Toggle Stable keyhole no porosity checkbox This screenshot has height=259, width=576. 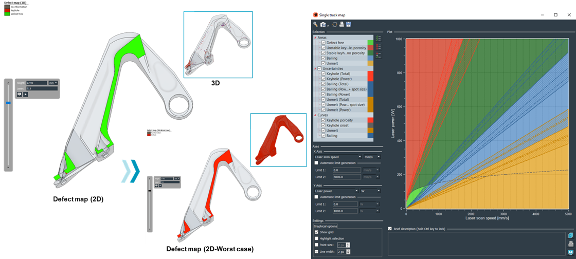(x=323, y=53)
